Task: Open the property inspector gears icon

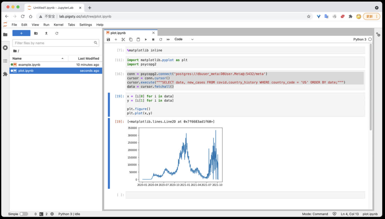Action: point(378,35)
